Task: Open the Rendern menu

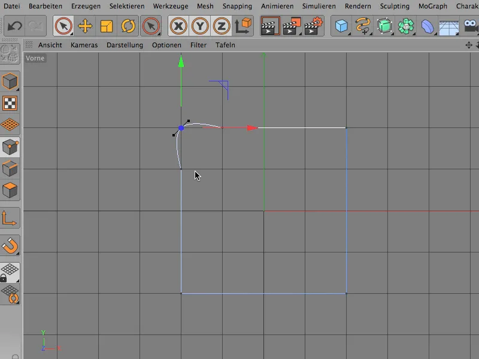Action: (357, 6)
